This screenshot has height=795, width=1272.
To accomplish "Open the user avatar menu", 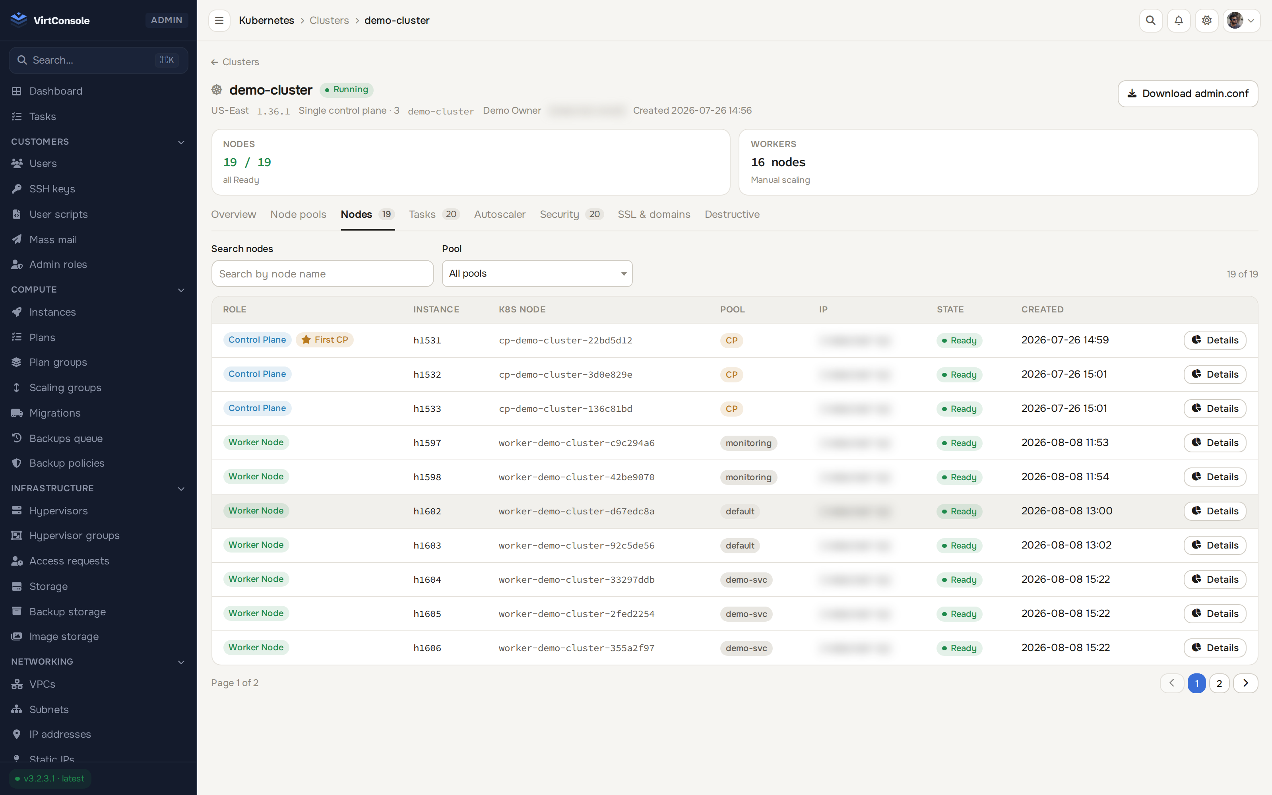I will (1241, 21).
